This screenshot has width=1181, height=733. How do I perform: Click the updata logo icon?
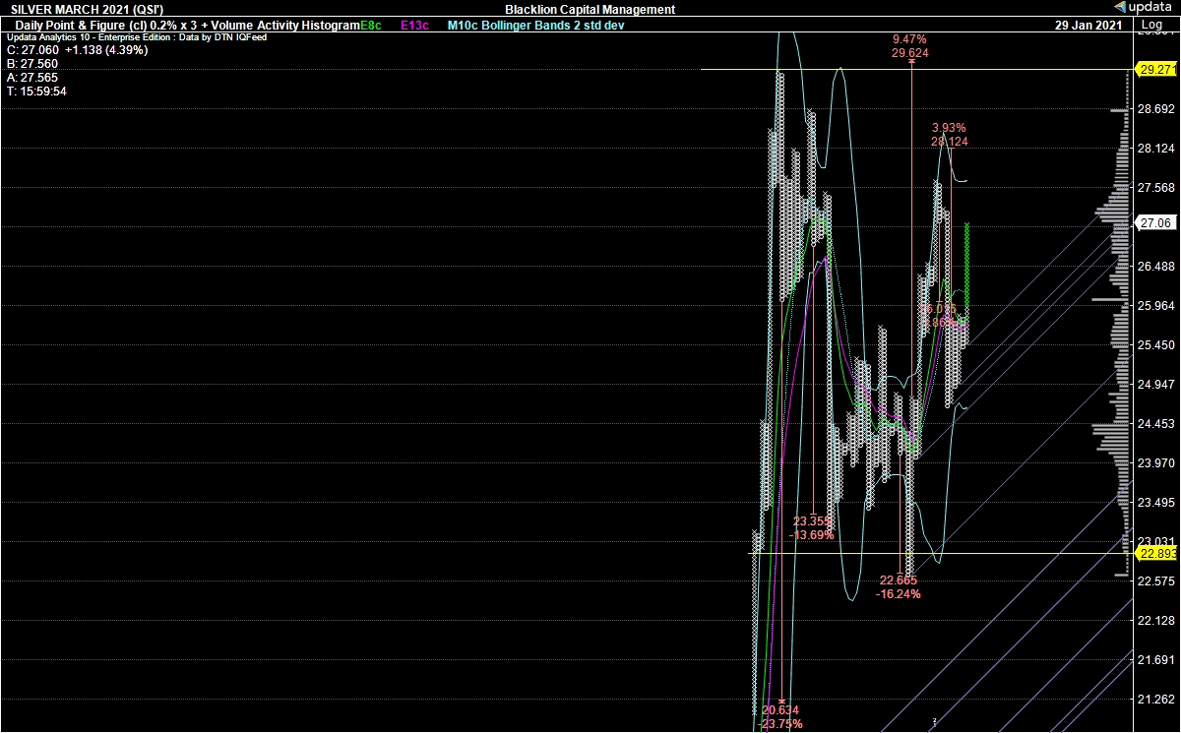click(x=1120, y=8)
